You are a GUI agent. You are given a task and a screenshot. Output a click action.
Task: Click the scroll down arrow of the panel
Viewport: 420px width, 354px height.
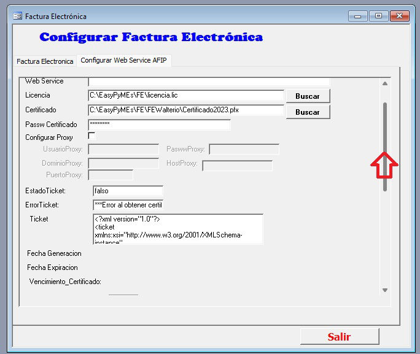(385, 290)
